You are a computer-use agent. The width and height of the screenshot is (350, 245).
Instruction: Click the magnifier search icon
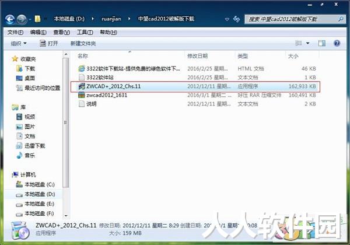(341, 19)
